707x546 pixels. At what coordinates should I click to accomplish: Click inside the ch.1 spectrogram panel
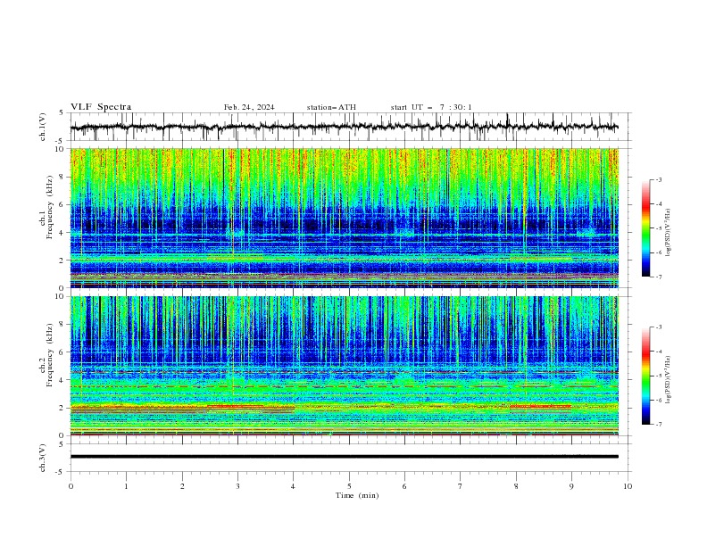pos(344,218)
